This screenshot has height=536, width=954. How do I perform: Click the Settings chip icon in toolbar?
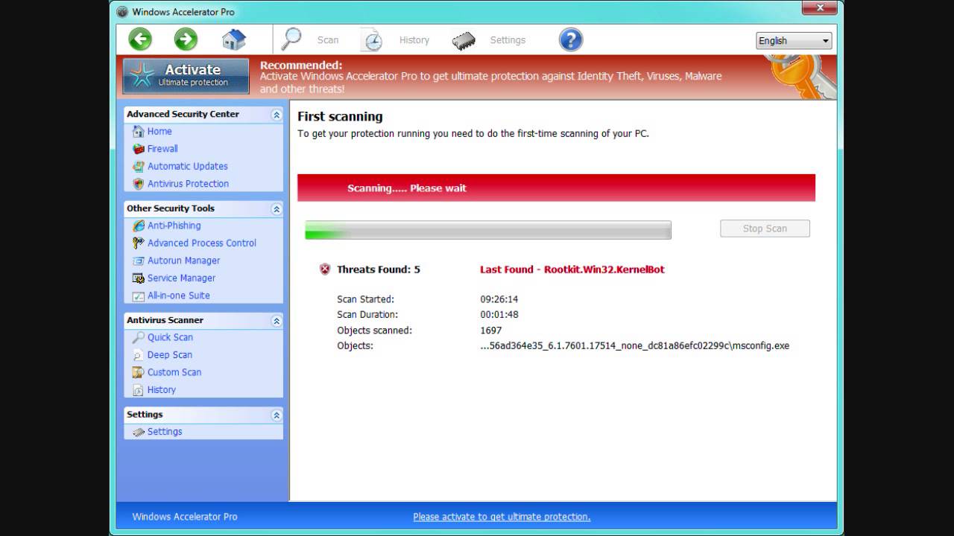(464, 41)
